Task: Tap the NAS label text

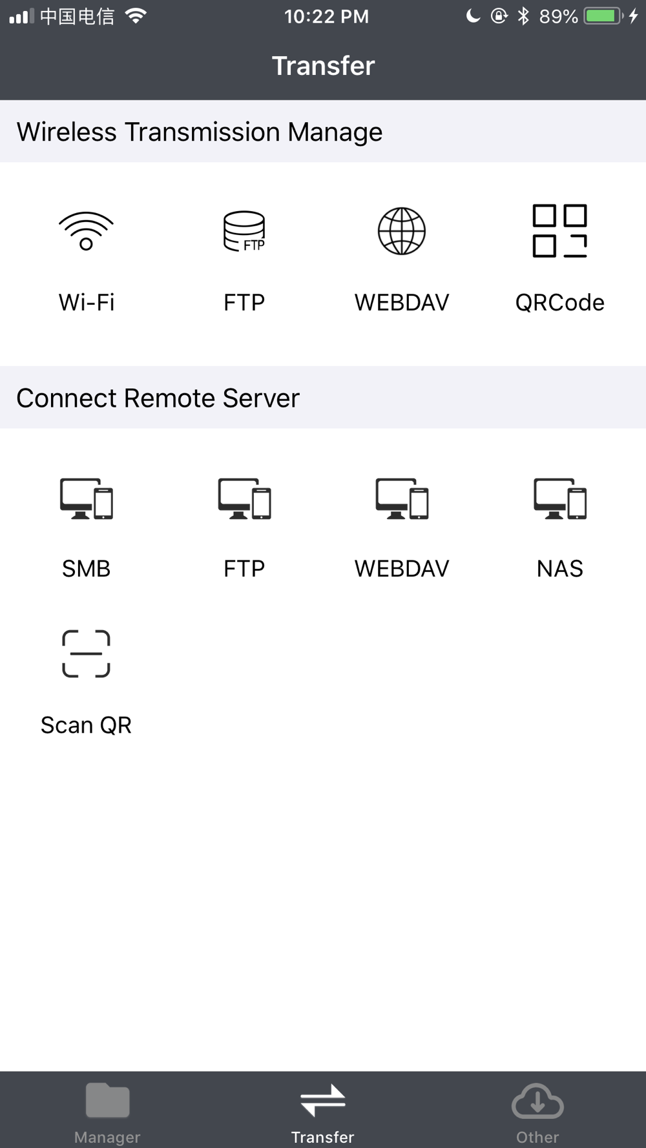Action: click(559, 568)
